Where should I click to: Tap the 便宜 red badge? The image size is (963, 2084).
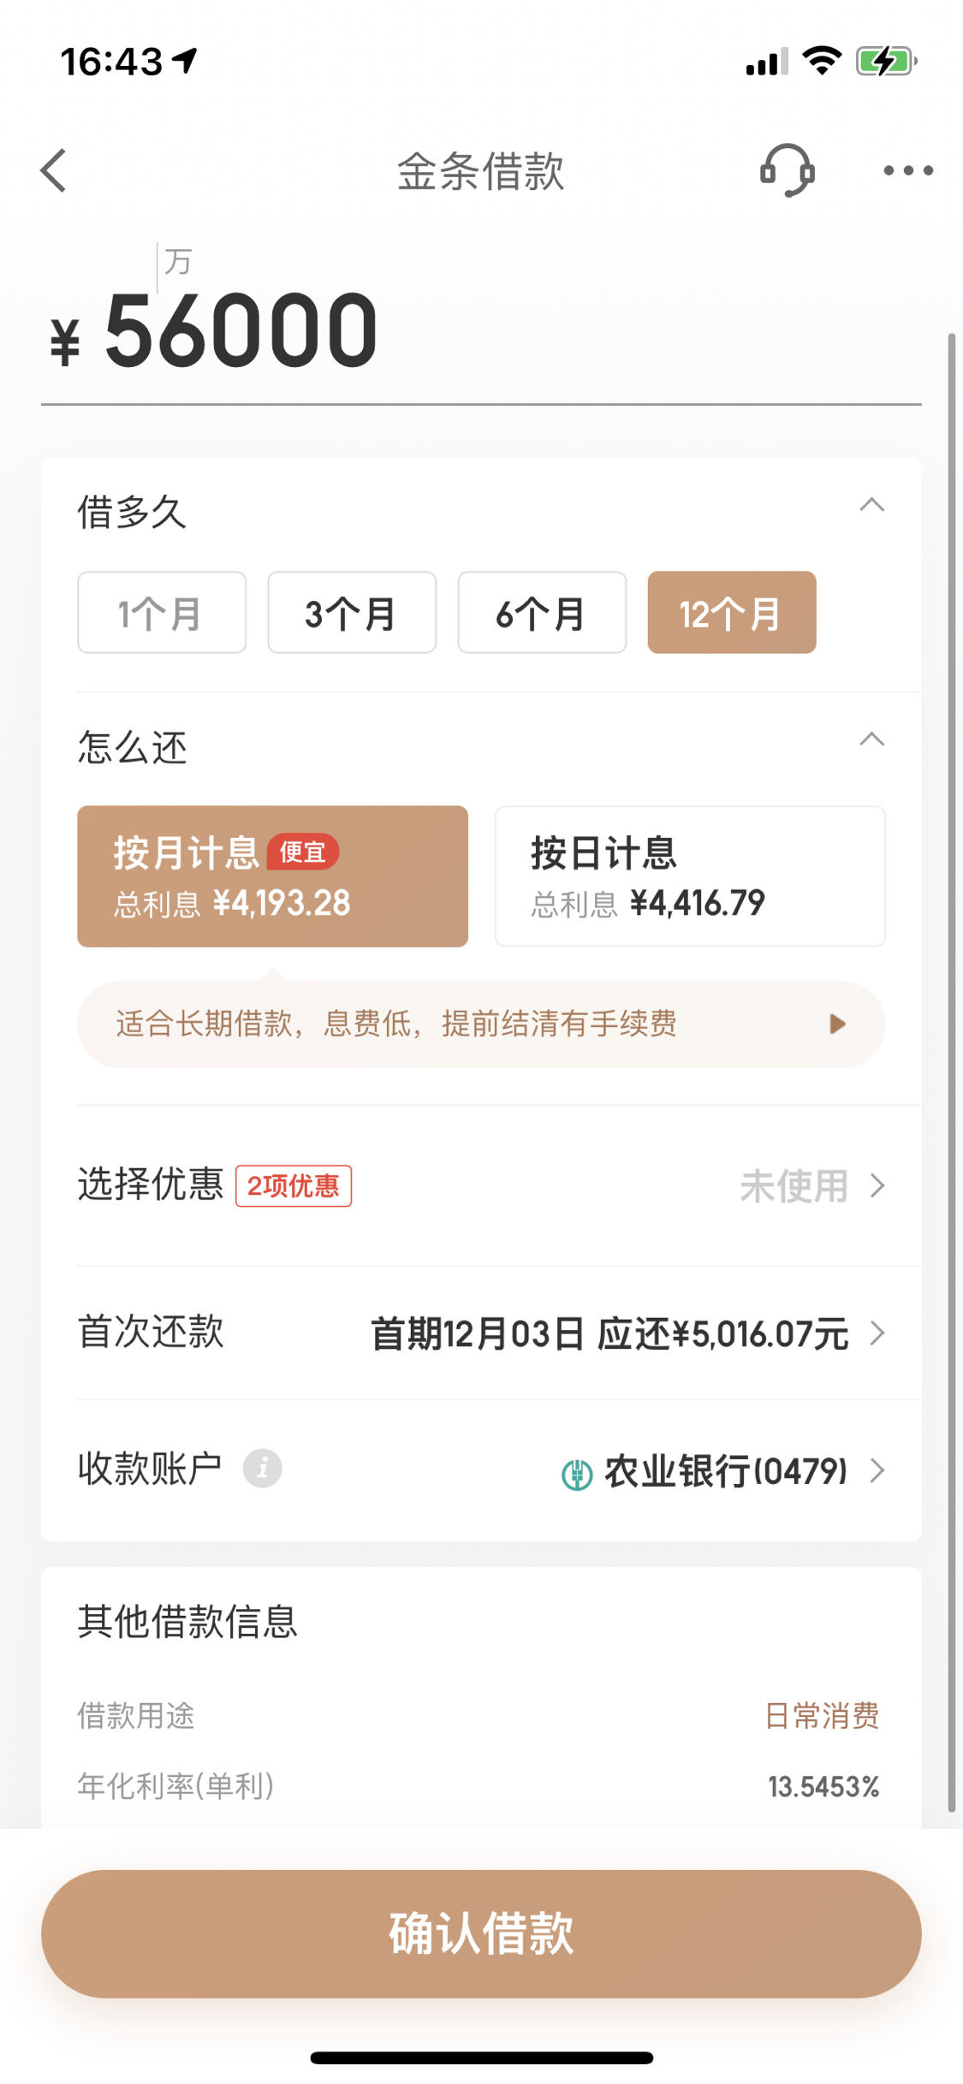303,852
